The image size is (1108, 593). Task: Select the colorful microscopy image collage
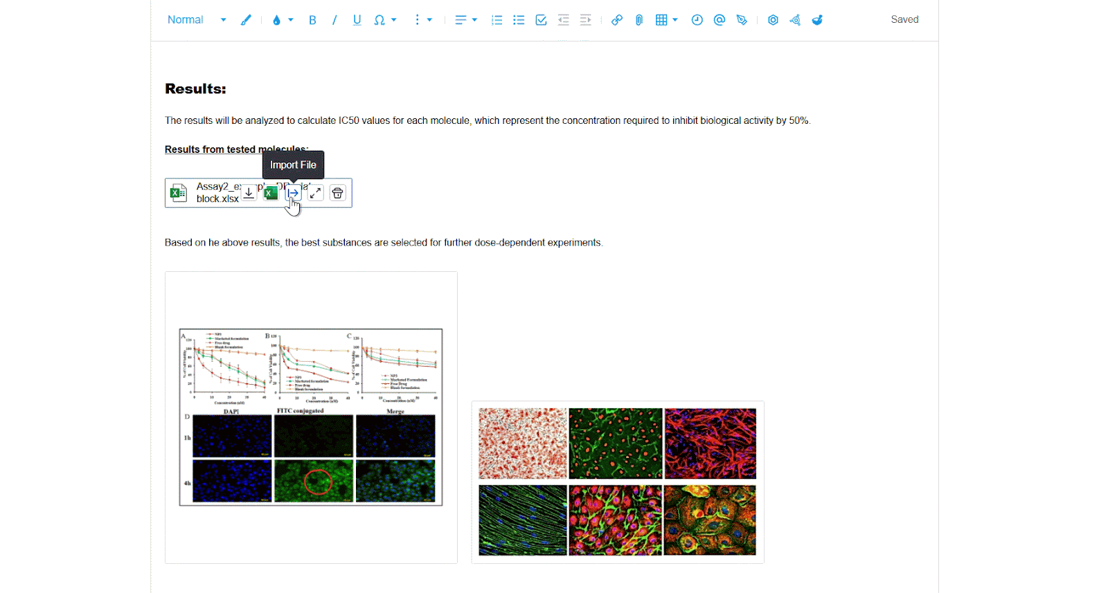click(x=617, y=482)
